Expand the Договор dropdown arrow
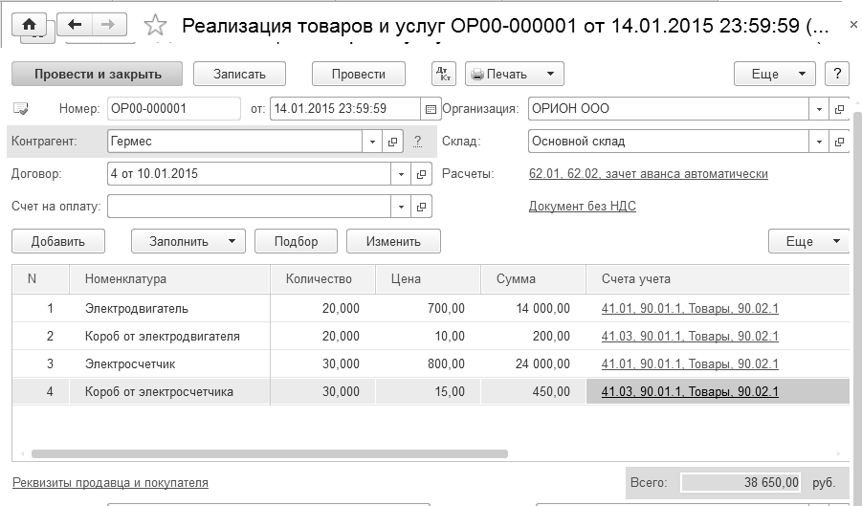The image size is (862, 506). pos(401,174)
